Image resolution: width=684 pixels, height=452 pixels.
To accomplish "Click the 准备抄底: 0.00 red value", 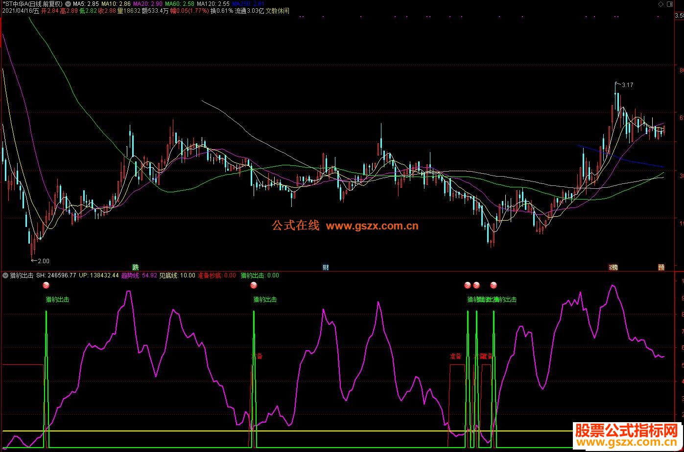I will [x=217, y=275].
